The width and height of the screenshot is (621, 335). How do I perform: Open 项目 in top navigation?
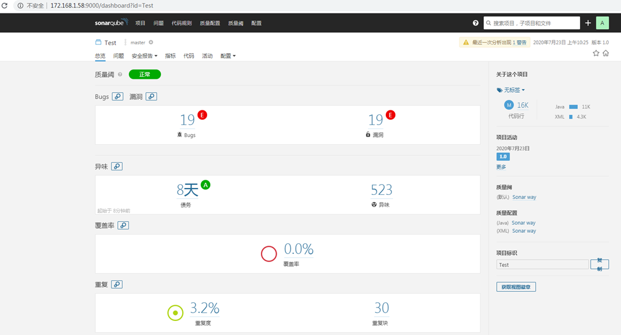pos(140,23)
